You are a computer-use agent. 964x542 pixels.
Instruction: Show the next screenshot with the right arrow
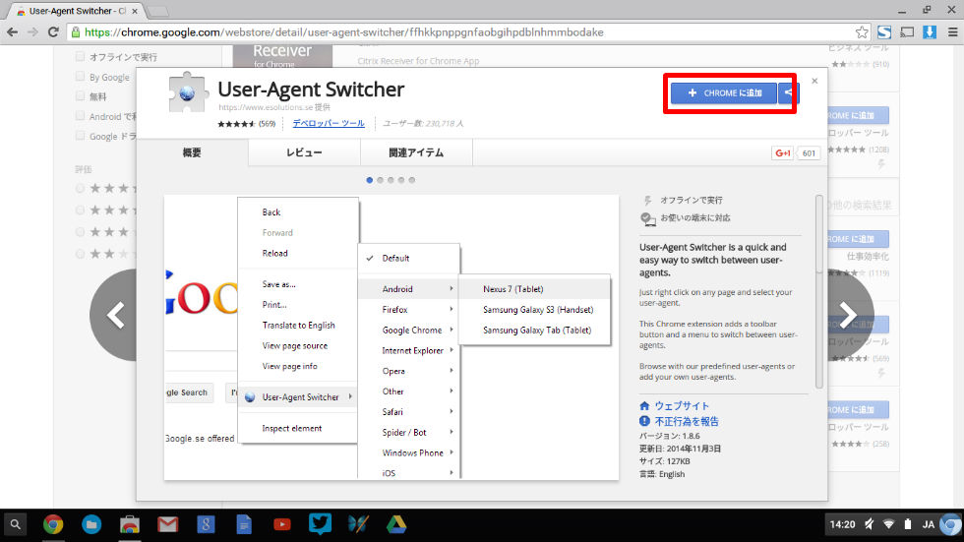click(849, 315)
